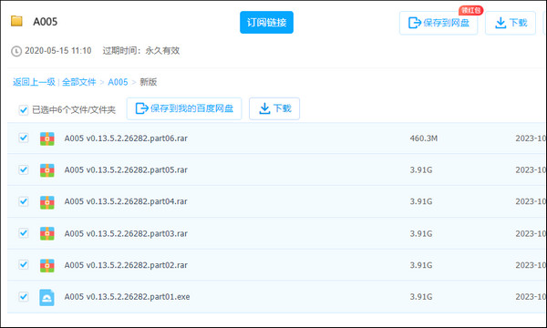
Task: Click the rar archive icon for part06.rar
Action: click(46, 138)
